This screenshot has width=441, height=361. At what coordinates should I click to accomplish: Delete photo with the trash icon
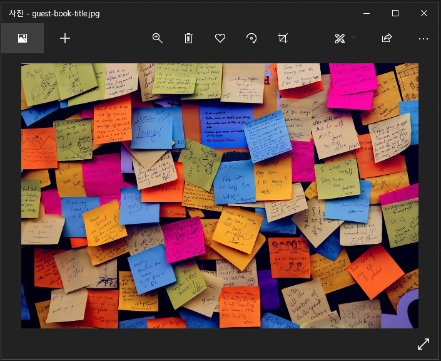click(x=188, y=38)
